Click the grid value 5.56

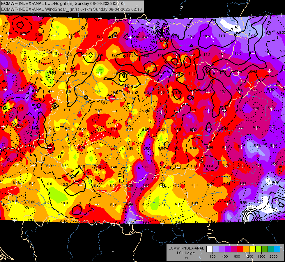click(x=257, y=146)
